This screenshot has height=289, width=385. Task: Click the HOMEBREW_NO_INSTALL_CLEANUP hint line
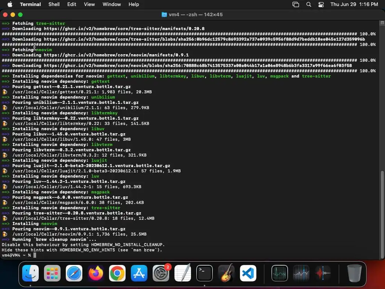tap(83, 245)
